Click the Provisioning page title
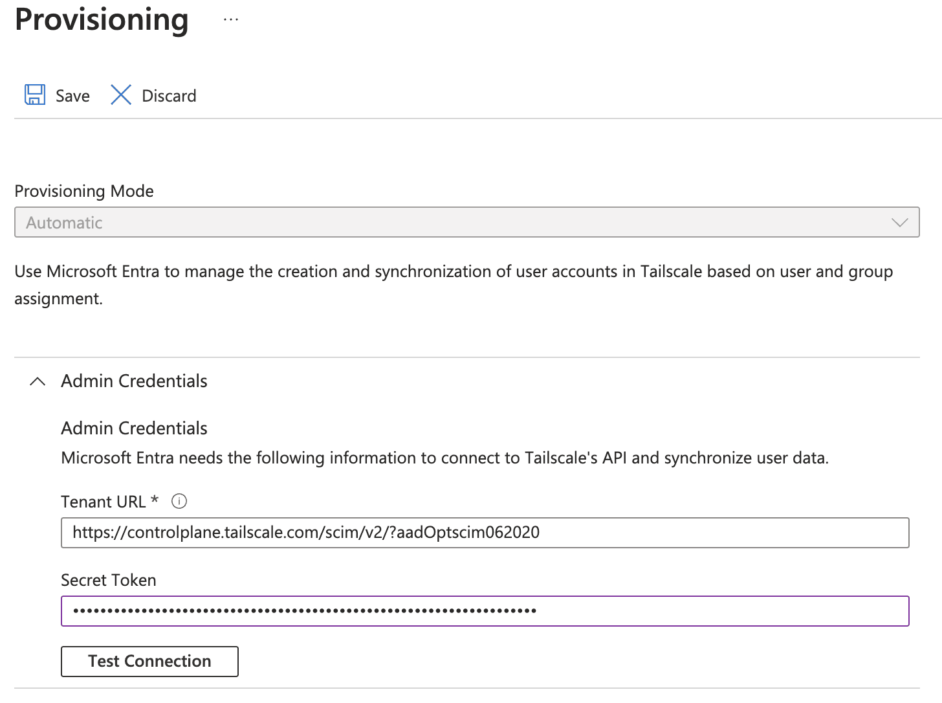This screenshot has width=942, height=703. tap(101, 20)
